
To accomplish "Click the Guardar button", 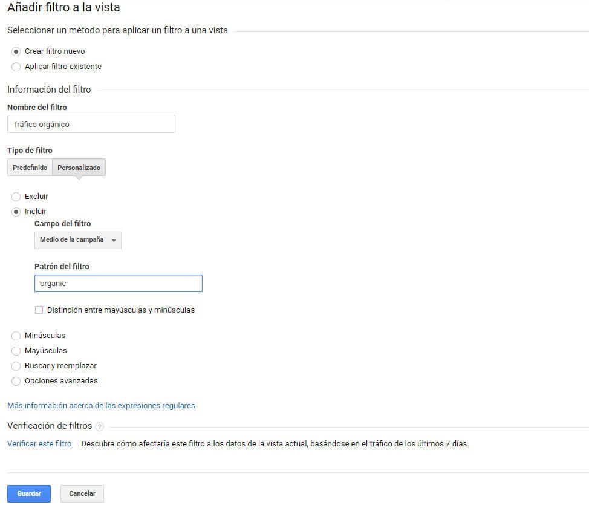I will coord(29,493).
